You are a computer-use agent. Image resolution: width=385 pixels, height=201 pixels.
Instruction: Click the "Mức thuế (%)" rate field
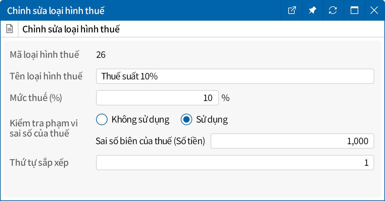[x=157, y=98]
